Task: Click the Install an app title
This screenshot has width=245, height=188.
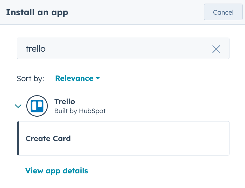Action: pyautogui.click(x=37, y=12)
